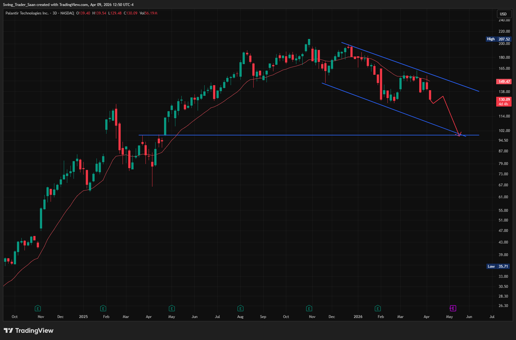Click the 43.00 price axis label
The height and width of the screenshot is (340, 516).
504,242
